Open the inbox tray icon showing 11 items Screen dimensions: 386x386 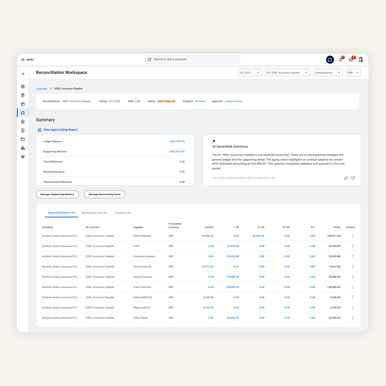(x=351, y=59)
